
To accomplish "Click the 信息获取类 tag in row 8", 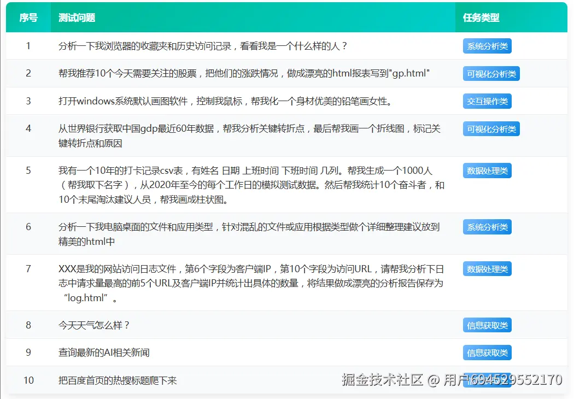I will click(487, 325).
